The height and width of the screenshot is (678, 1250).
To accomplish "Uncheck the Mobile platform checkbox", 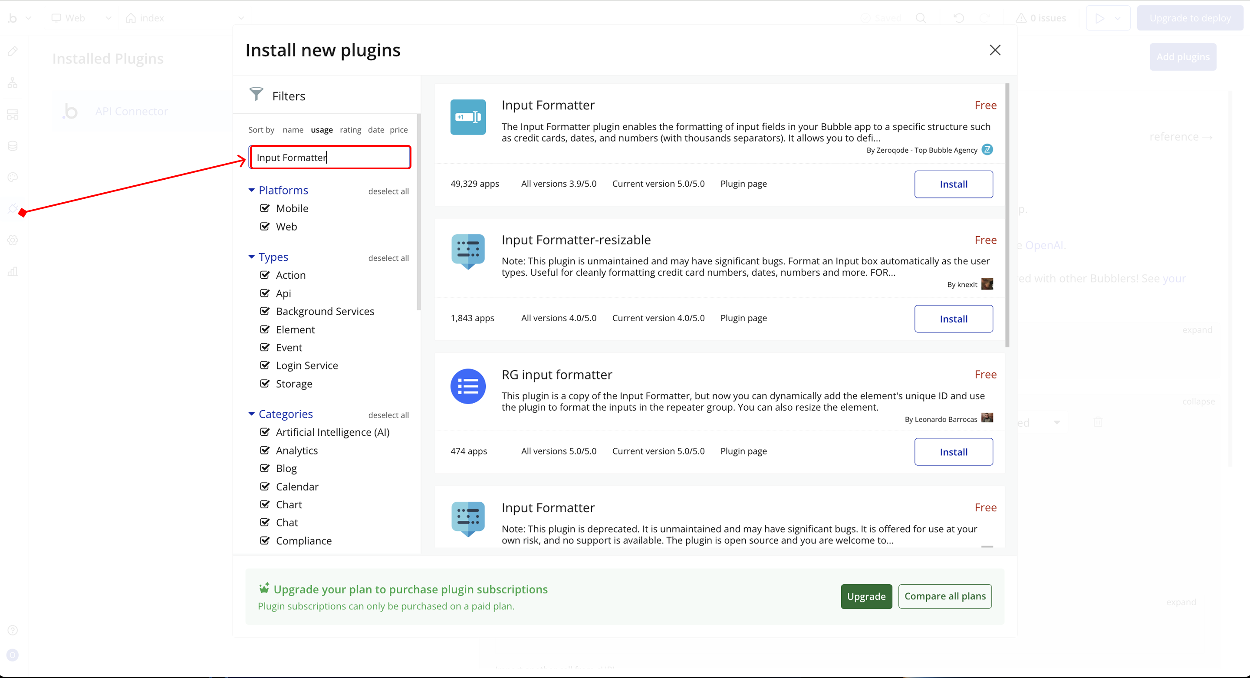I will 265,208.
